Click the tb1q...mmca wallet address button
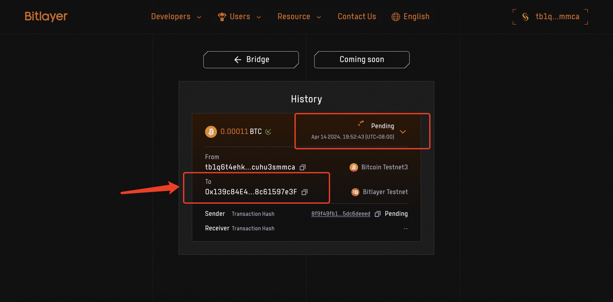Viewport: 613px width, 302px height. (x=550, y=16)
